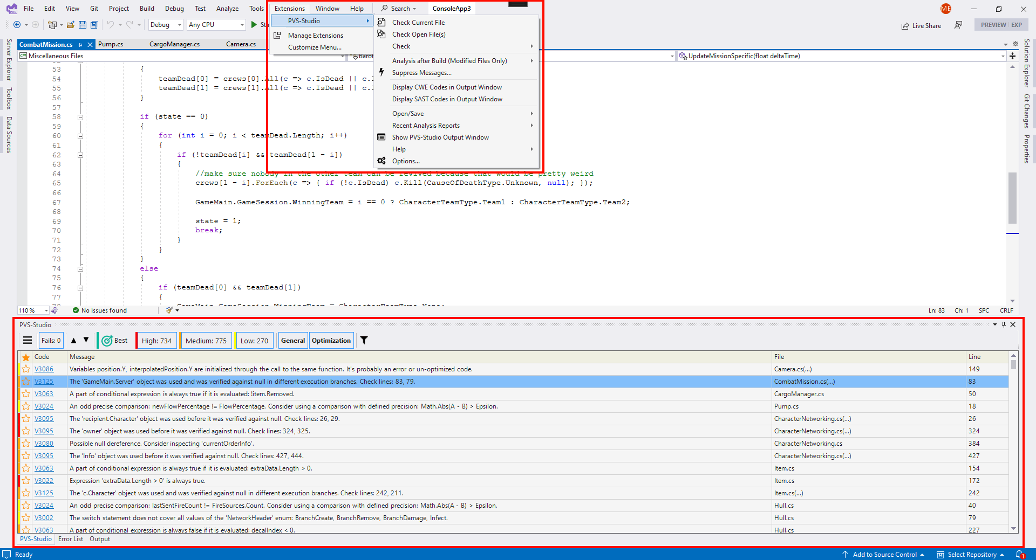Click the Open File toolbar icon

coord(71,25)
